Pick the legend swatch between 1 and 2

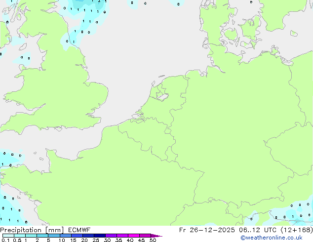31,236
